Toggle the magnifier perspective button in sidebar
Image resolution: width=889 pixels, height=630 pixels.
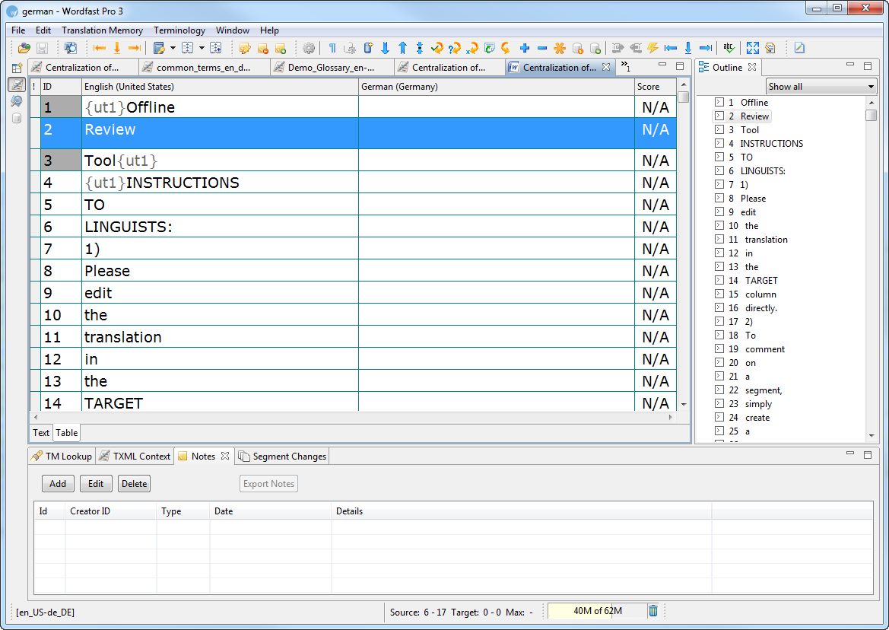tap(17, 101)
